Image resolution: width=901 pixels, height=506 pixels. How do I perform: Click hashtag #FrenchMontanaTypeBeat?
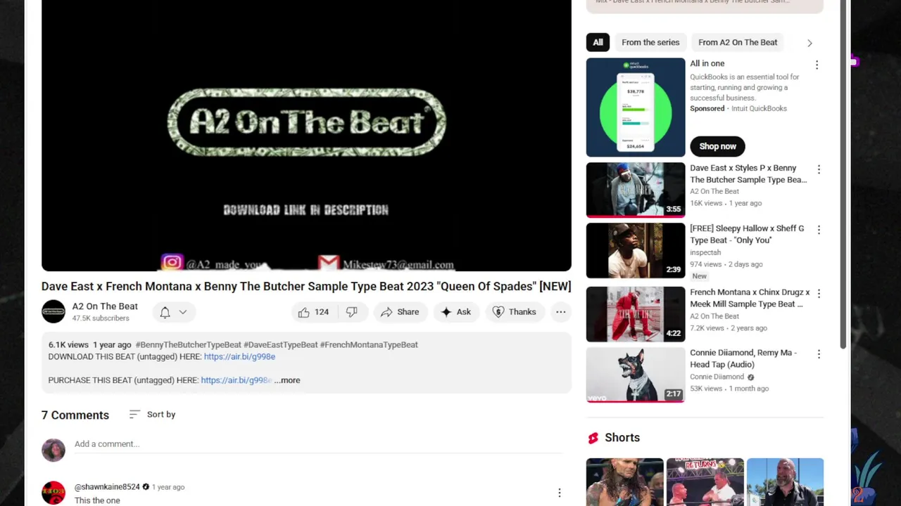pyautogui.click(x=369, y=344)
